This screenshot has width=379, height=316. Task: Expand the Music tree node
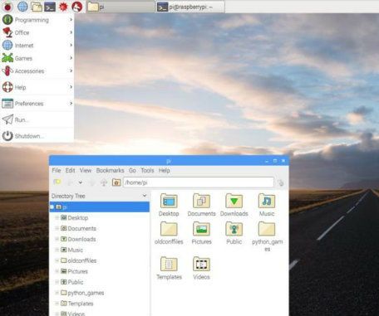(57, 250)
